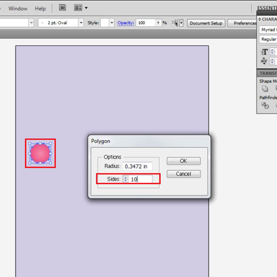Expand the select similar options dropdown
The width and height of the screenshot is (277, 277).
pyautogui.click(x=181, y=23)
